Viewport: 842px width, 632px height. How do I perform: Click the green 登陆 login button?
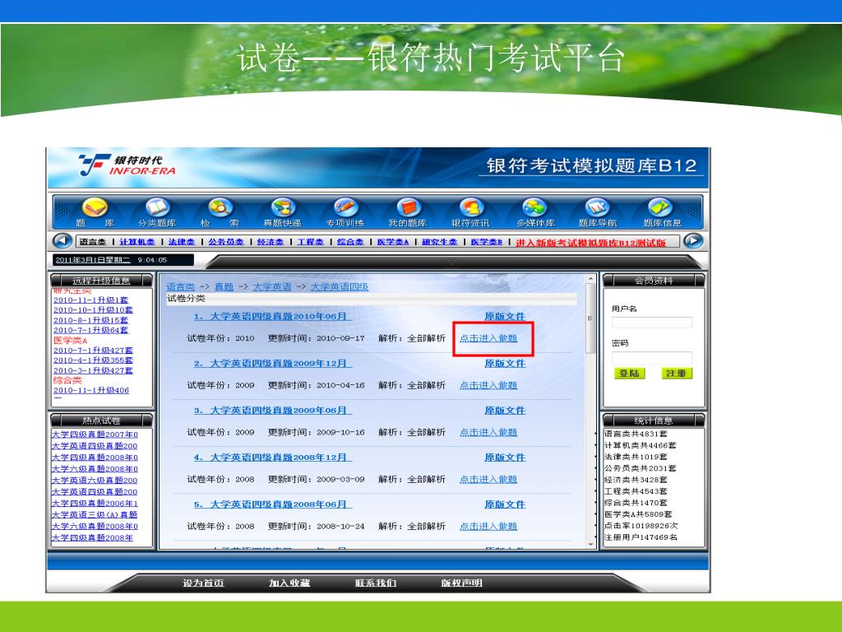point(629,374)
